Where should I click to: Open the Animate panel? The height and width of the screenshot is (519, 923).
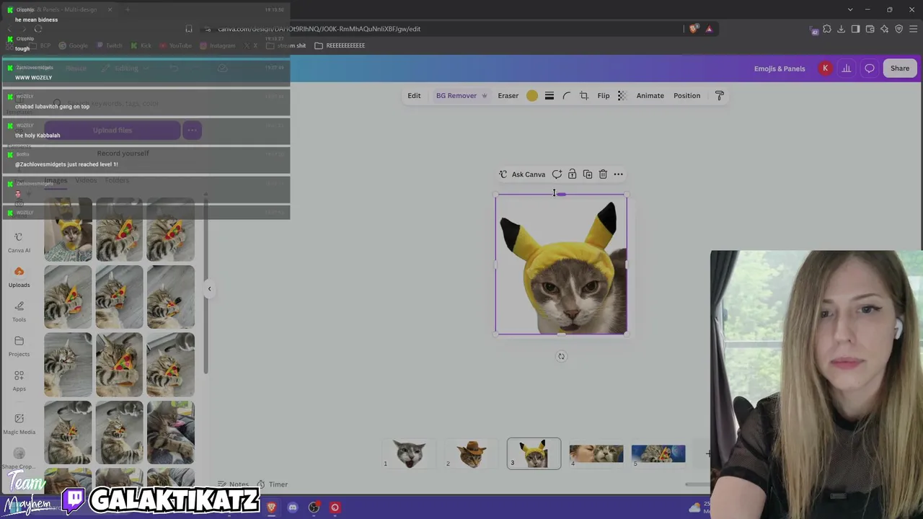click(650, 96)
